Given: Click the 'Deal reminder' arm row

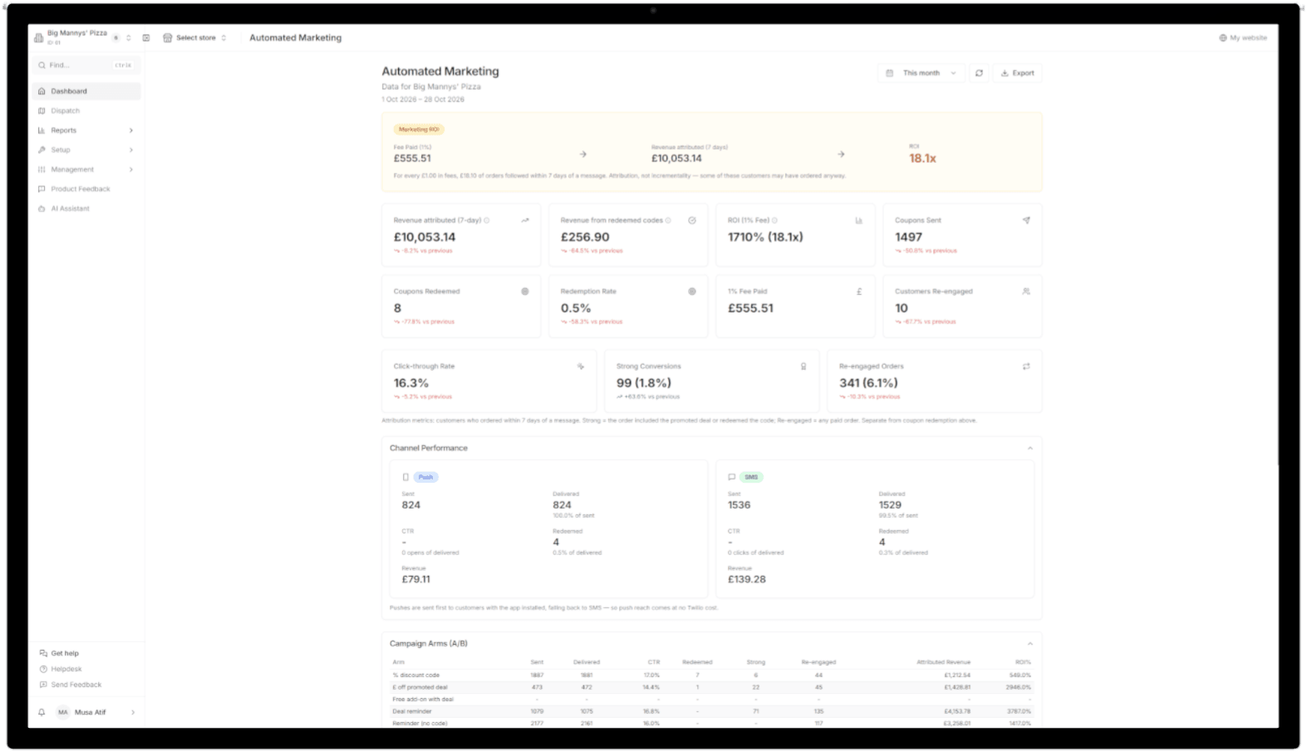Looking at the screenshot, I should coord(711,711).
